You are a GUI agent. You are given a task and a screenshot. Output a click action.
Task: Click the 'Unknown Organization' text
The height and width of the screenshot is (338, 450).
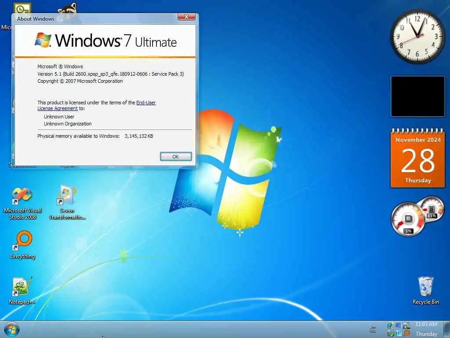pos(68,124)
